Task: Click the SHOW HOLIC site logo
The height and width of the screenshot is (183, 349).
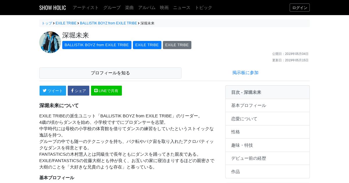Action: tap(53, 8)
